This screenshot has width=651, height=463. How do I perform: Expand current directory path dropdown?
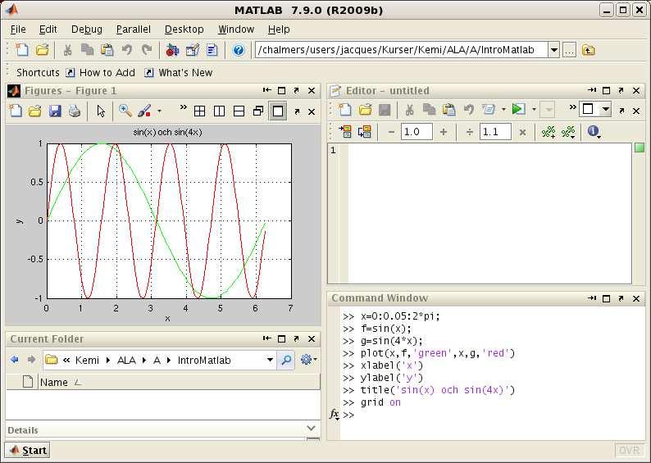[x=554, y=50]
